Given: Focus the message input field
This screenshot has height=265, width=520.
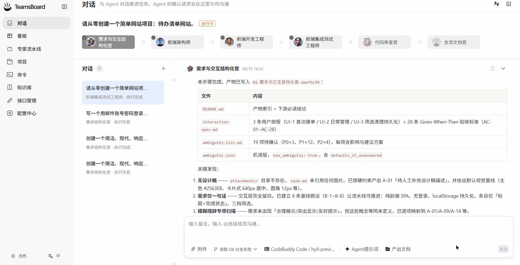Looking at the screenshot, I should 348,229.
